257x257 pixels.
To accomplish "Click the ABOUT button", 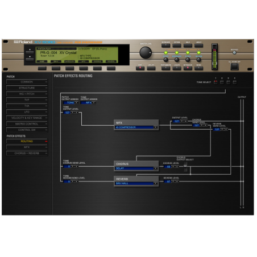I will 198,45.
